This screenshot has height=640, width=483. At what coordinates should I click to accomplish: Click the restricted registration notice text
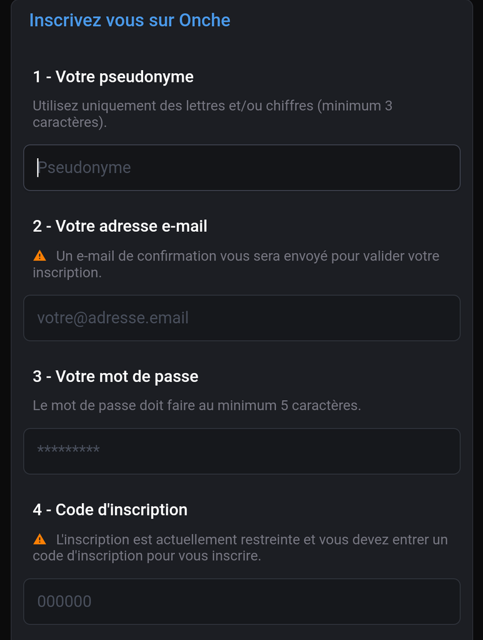[x=250, y=539]
